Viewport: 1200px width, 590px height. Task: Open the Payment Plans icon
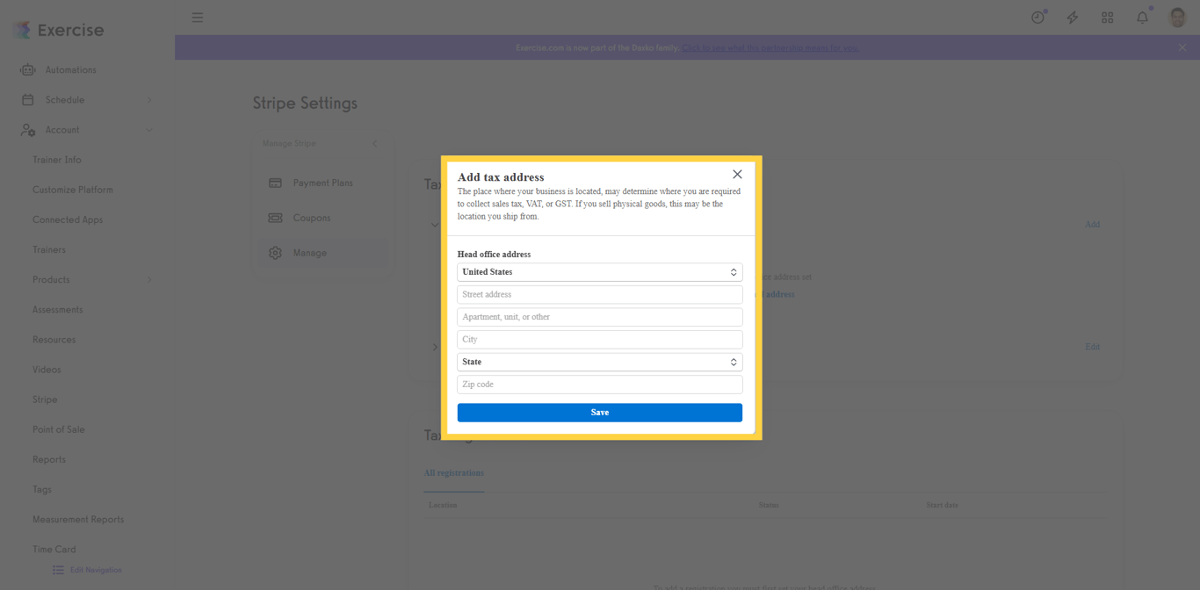click(276, 183)
